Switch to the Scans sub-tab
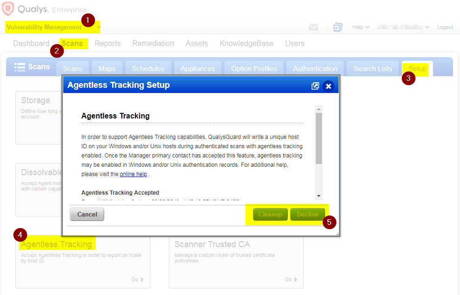 tap(73, 69)
